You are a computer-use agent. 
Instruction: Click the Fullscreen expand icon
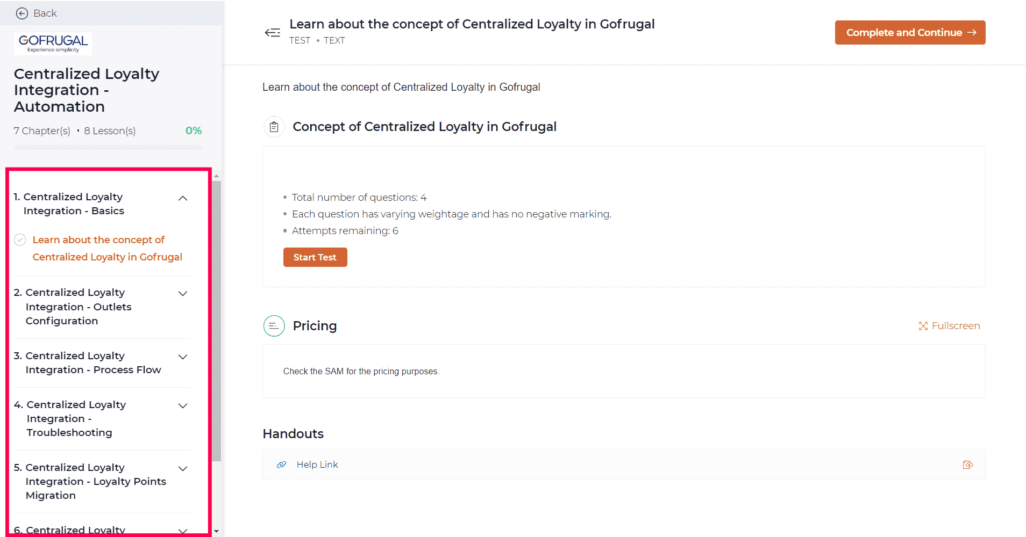[923, 326]
